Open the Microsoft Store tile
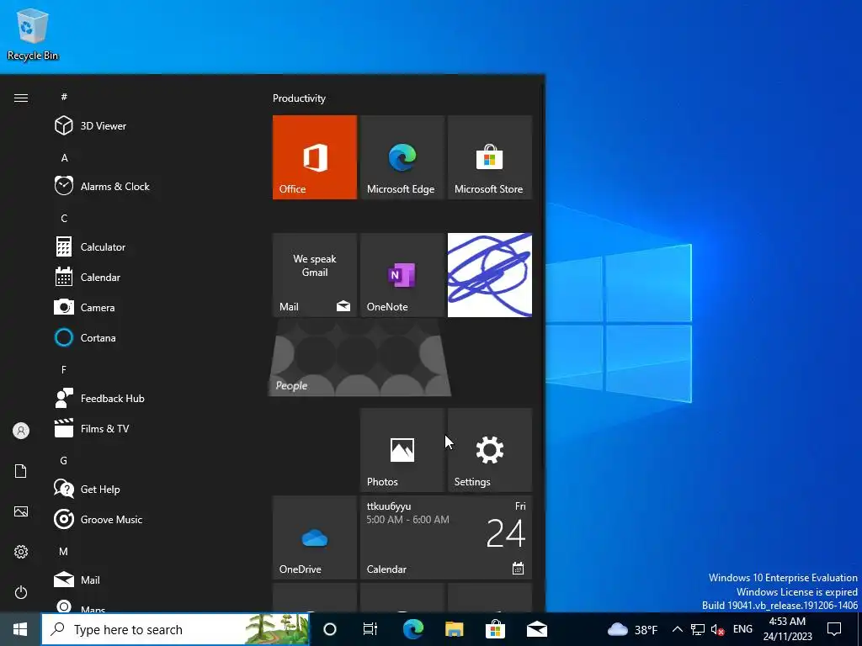Image resolution: width=862 pixels, height=646 pixels. tap(490, 157)
